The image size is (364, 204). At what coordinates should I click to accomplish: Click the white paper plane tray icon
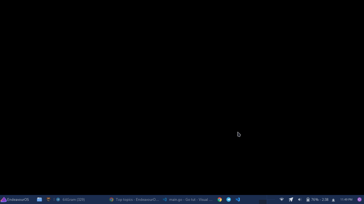[291, 199]
